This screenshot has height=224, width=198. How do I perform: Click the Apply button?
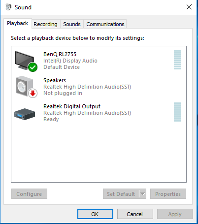[x=175, y=214]
